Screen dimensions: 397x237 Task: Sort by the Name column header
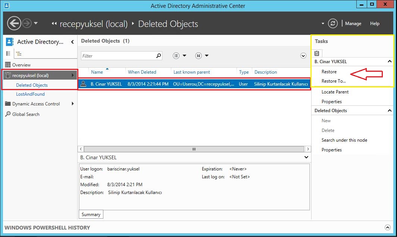[x=97, y=72]
